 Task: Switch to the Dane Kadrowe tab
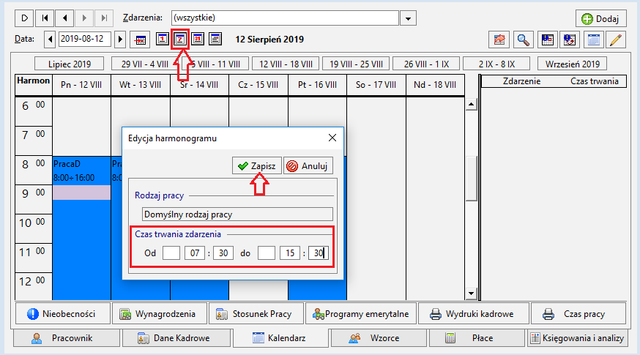176,338
